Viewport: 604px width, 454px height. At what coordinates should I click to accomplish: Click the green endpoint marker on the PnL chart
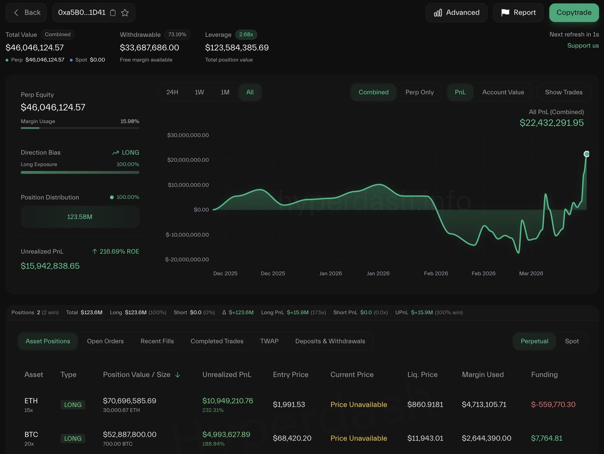(x=586, y=154)
